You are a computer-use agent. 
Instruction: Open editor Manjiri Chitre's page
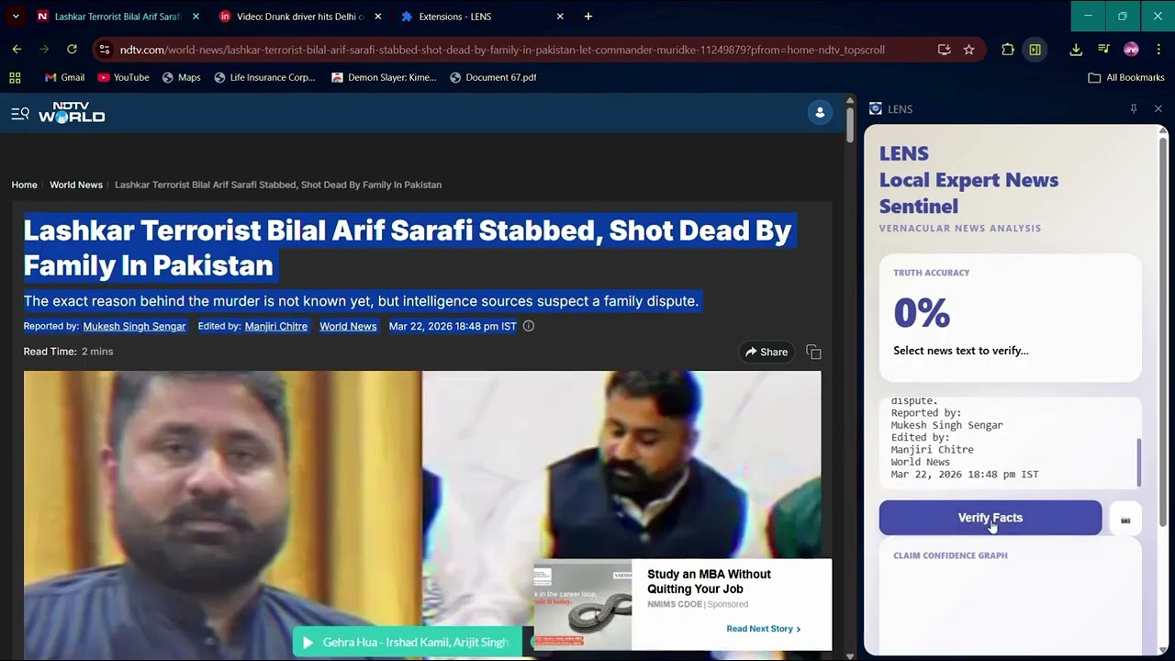276,326
